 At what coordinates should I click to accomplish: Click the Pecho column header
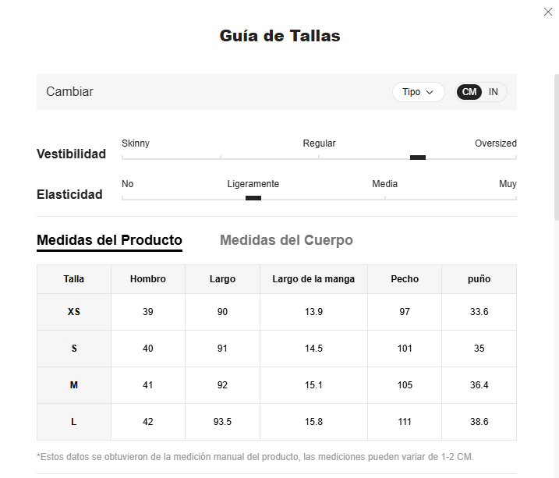405,279
